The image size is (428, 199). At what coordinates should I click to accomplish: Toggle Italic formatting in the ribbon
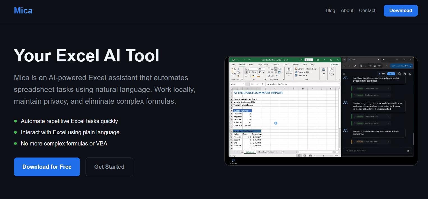pyautogui.click(x=249, y=72)
